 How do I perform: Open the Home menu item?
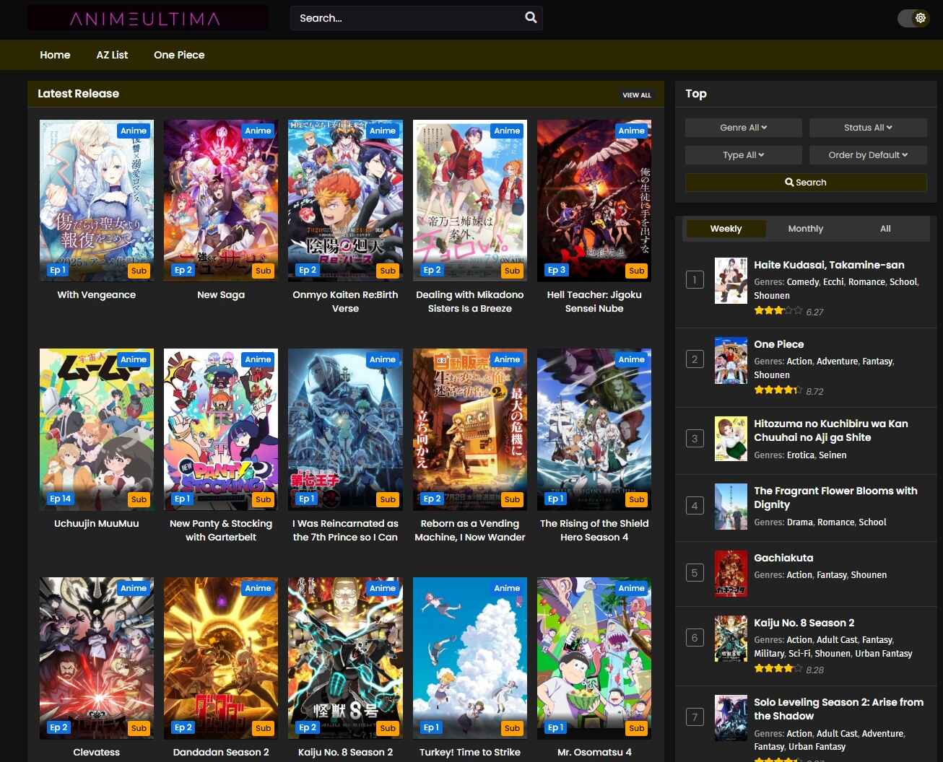pos(55,55)
